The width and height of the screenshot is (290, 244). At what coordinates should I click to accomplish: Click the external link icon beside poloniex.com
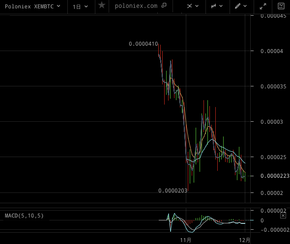tap(164, 5)
